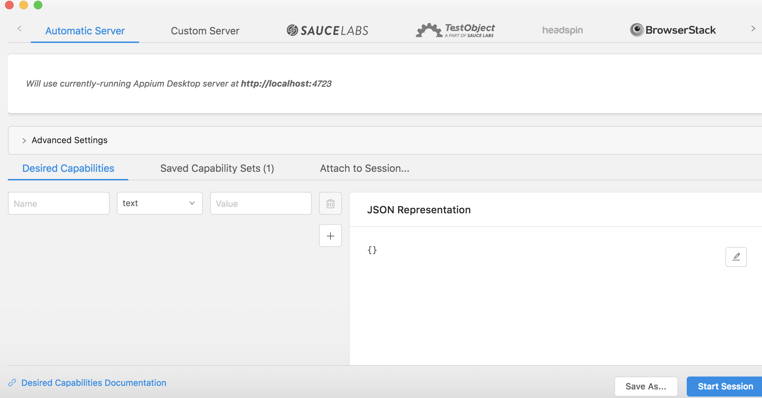Click the plus icon to add capability
This screenshot has width=762, height=398.
(330, 236)
